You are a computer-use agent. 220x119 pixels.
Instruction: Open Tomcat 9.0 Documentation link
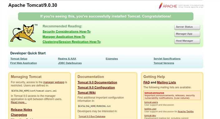(97, 82)
